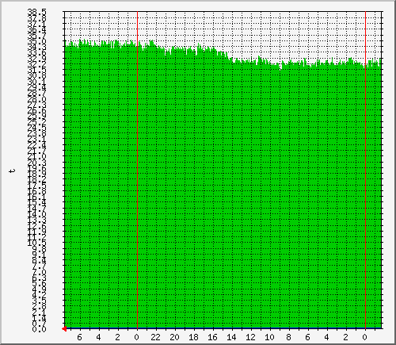Viewport: 396px width, 345px height.
Task: Click the x-axis label 12
Action: coord(250,337)
